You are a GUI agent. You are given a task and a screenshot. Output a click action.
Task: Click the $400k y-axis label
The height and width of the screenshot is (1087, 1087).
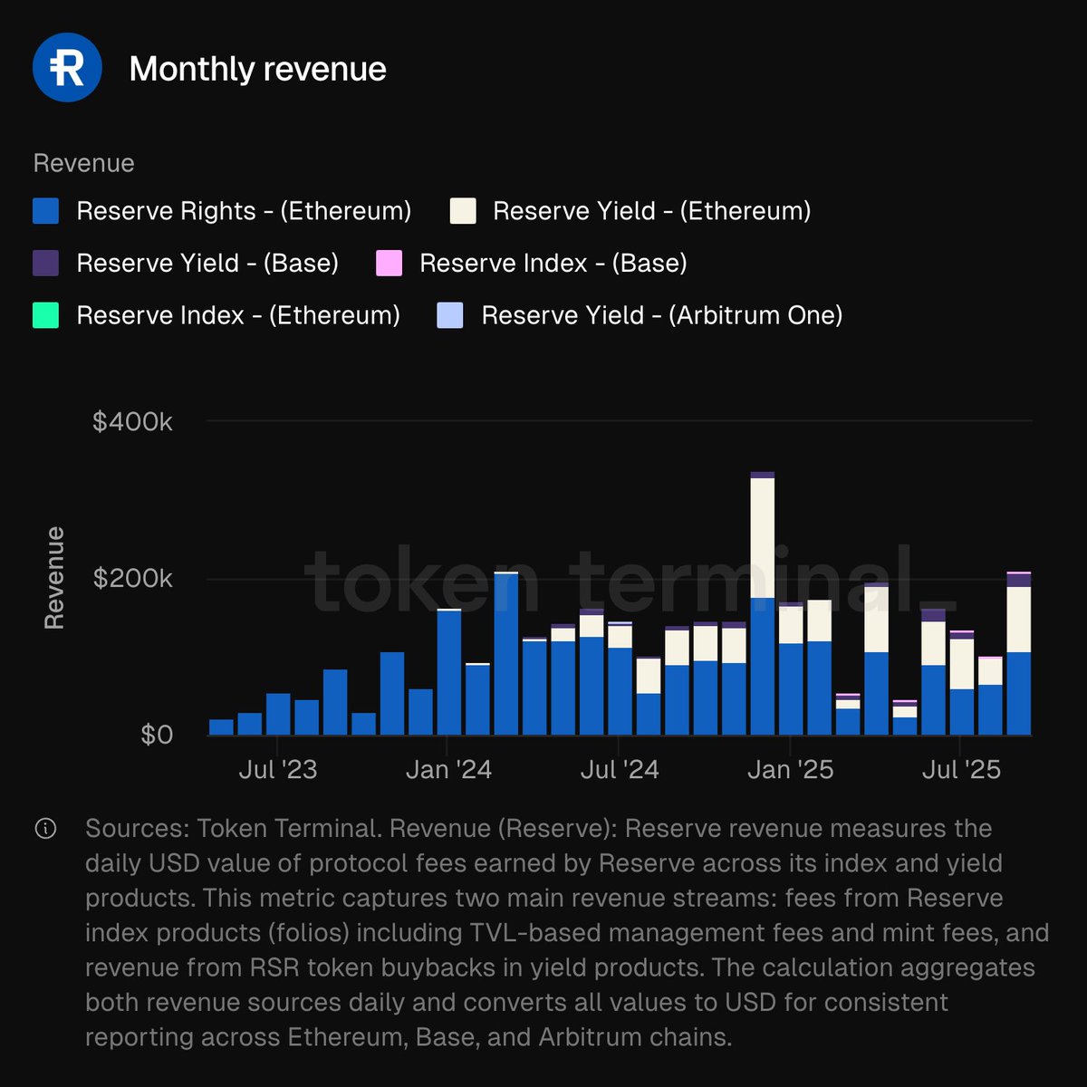133,421
